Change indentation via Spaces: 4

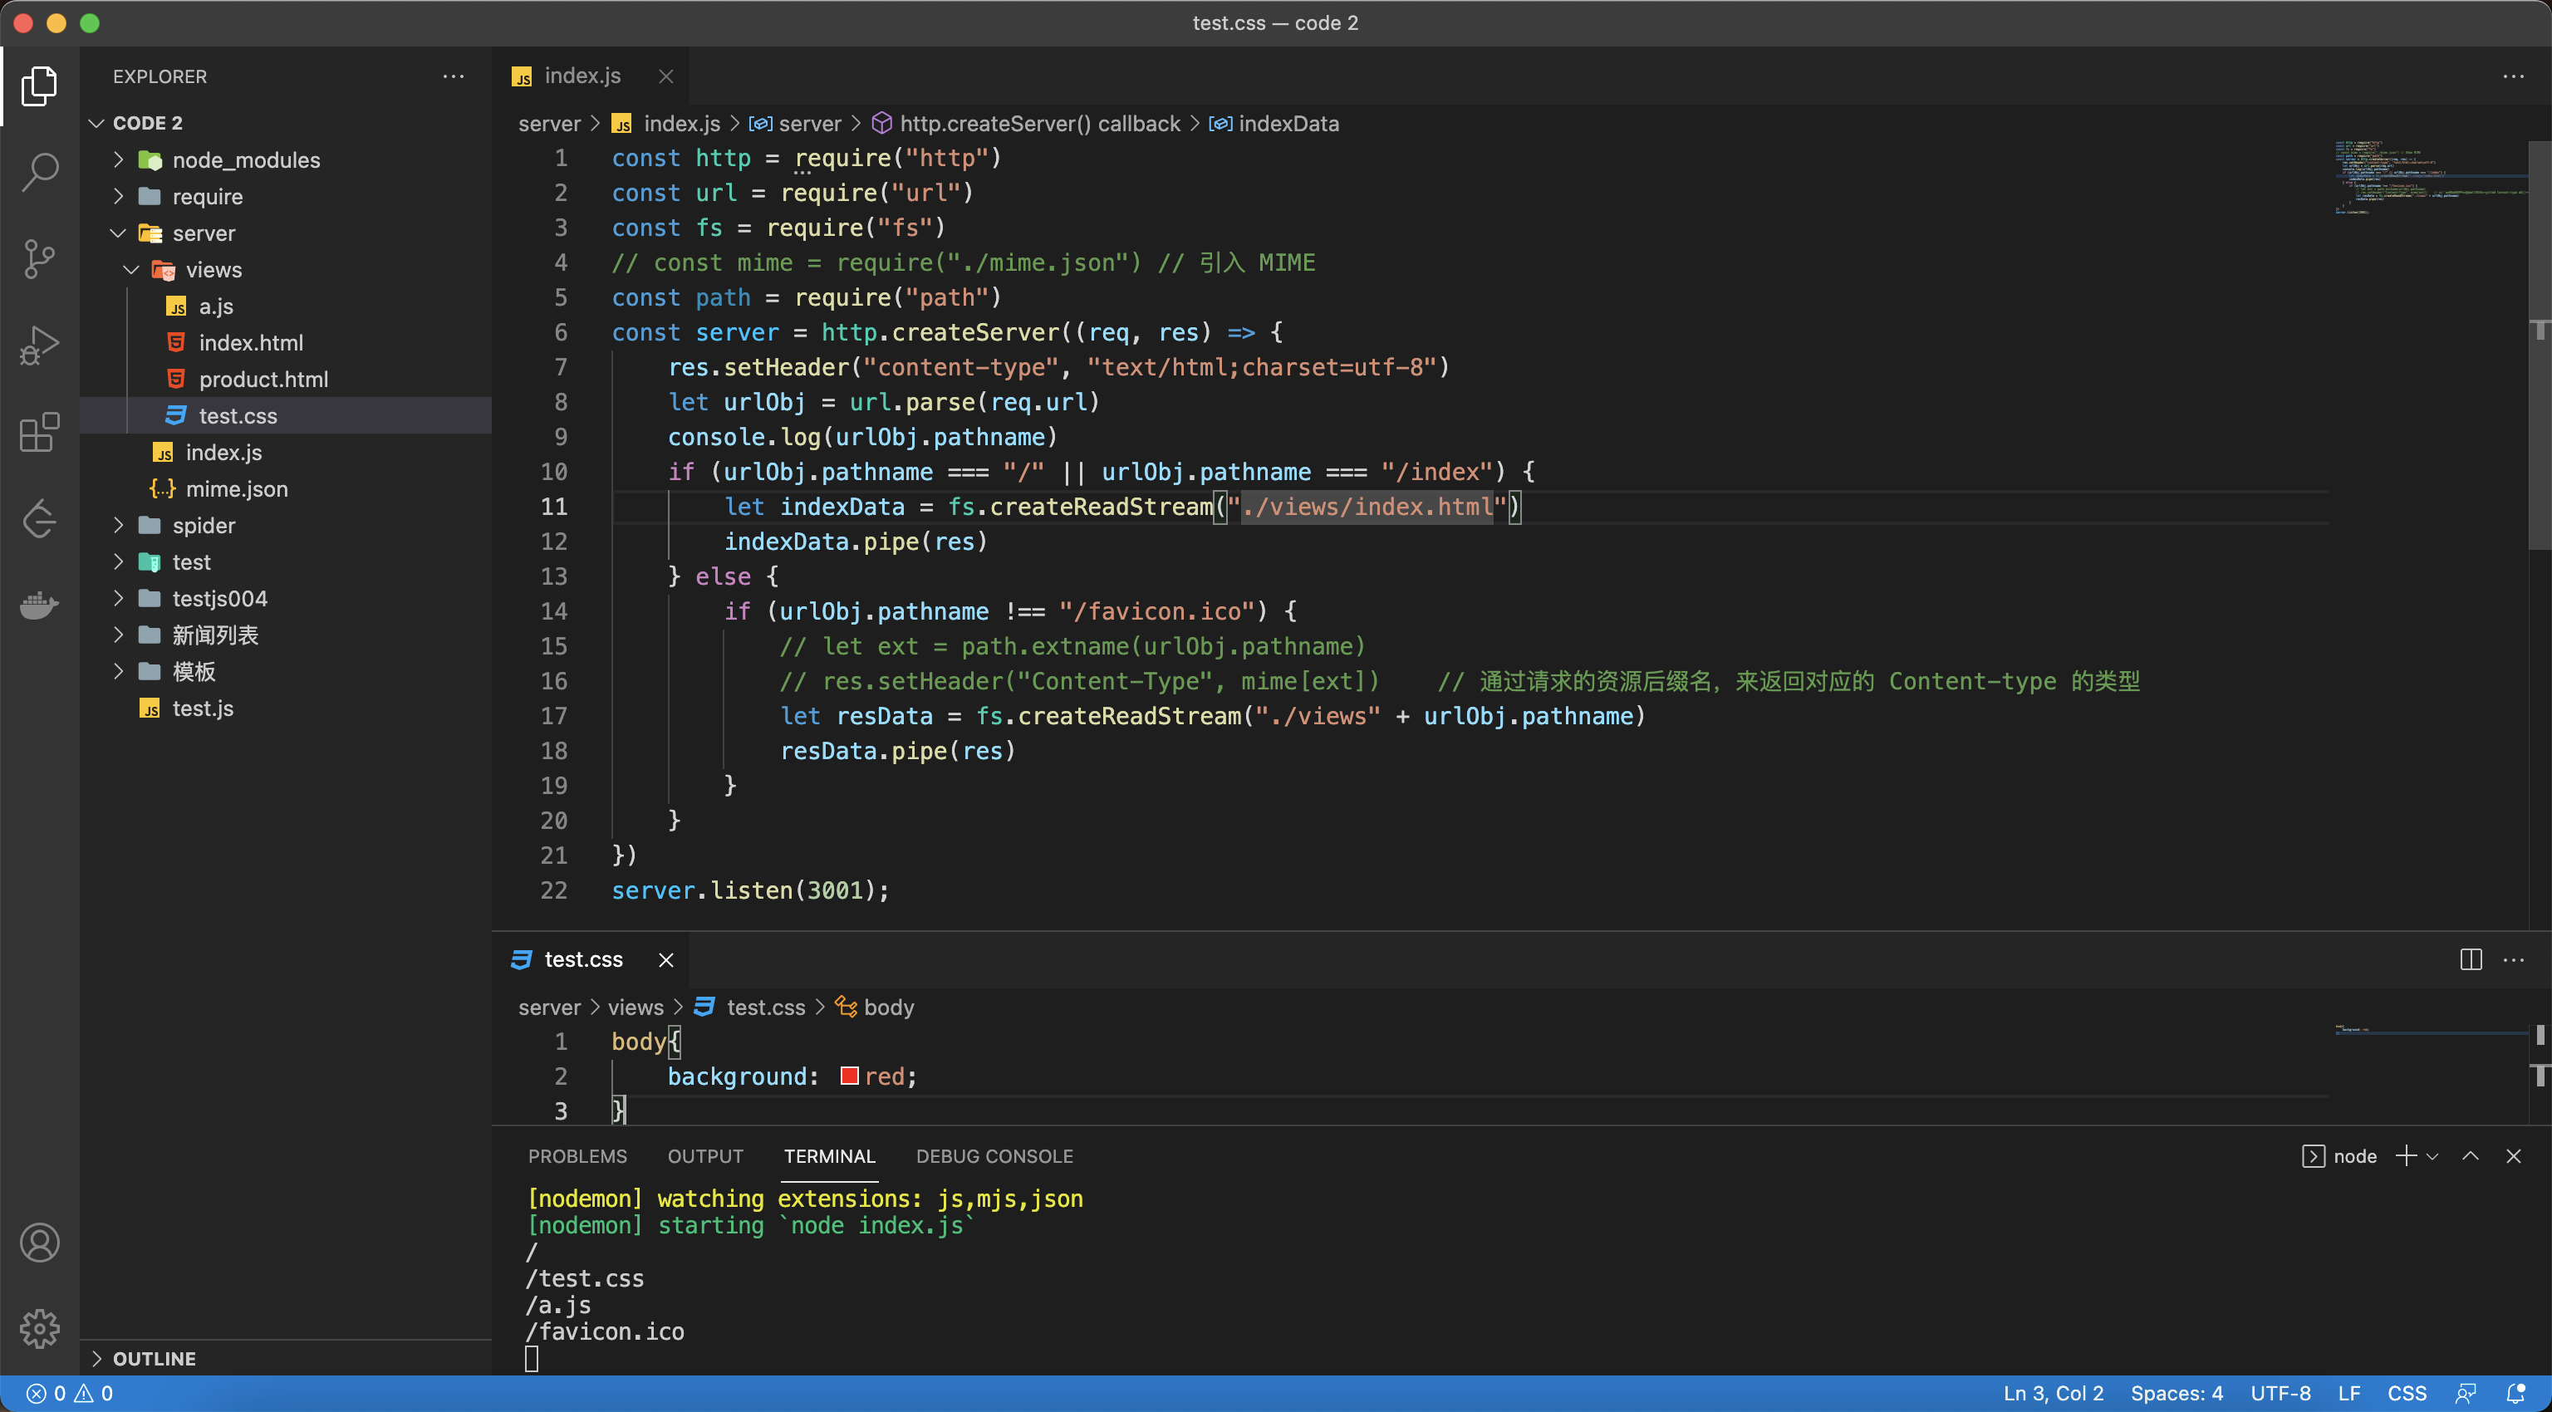click(x=2177, y=1393)
